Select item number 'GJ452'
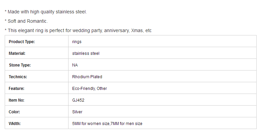 point(78,100)
